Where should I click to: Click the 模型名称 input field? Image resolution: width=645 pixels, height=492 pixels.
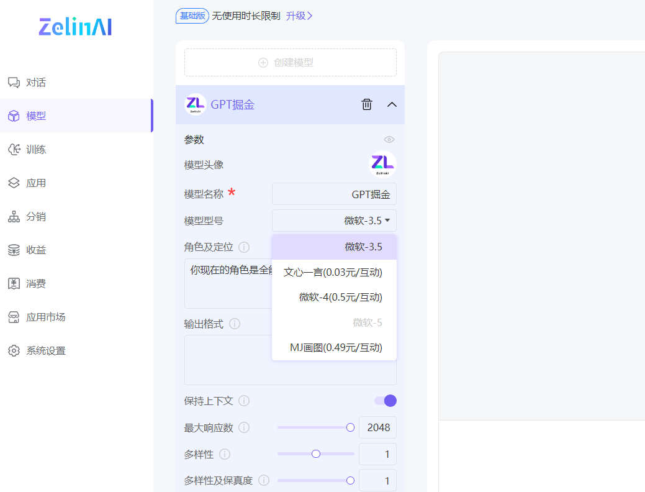pos(334,194)
